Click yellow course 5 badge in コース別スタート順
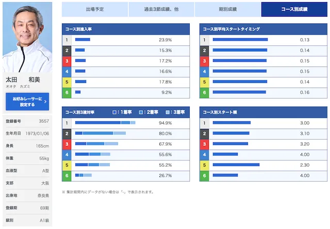The image size is (330, 229). point(204,165)
